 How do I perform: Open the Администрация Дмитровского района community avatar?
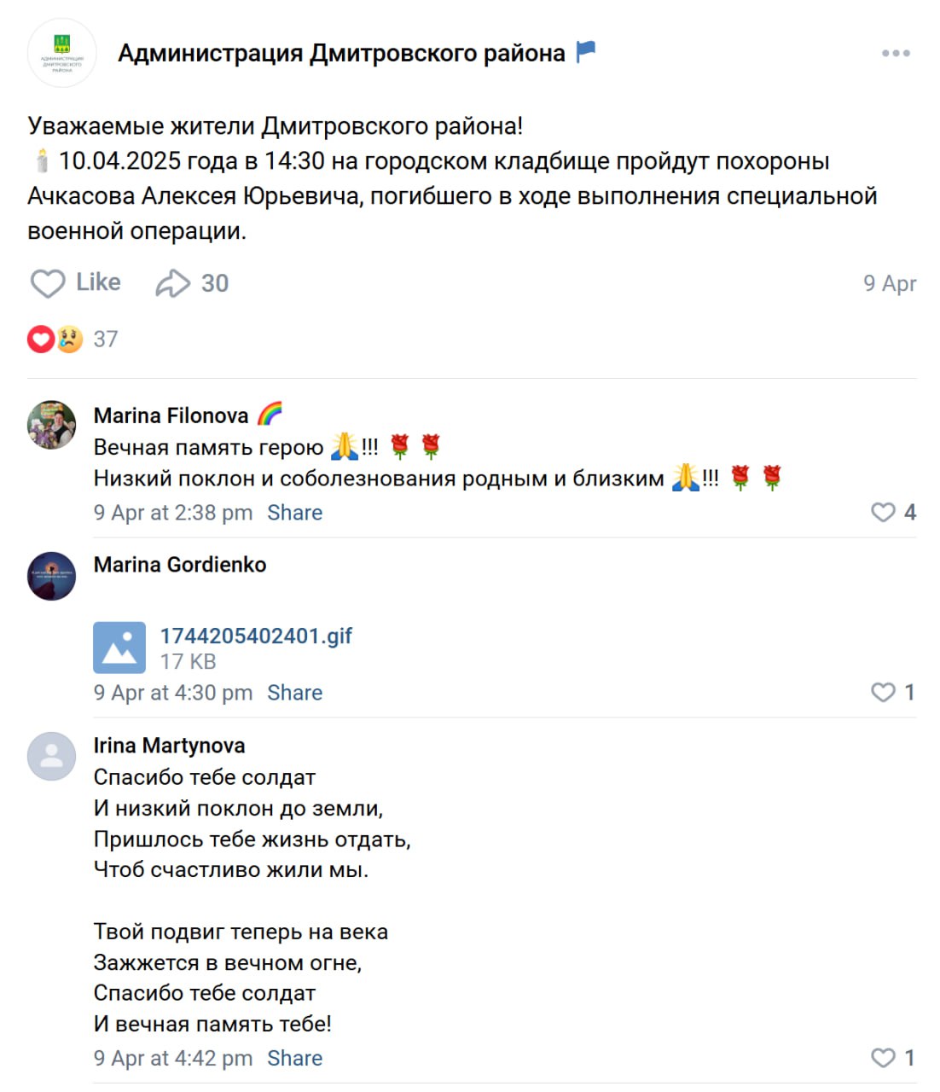(62, 53)
